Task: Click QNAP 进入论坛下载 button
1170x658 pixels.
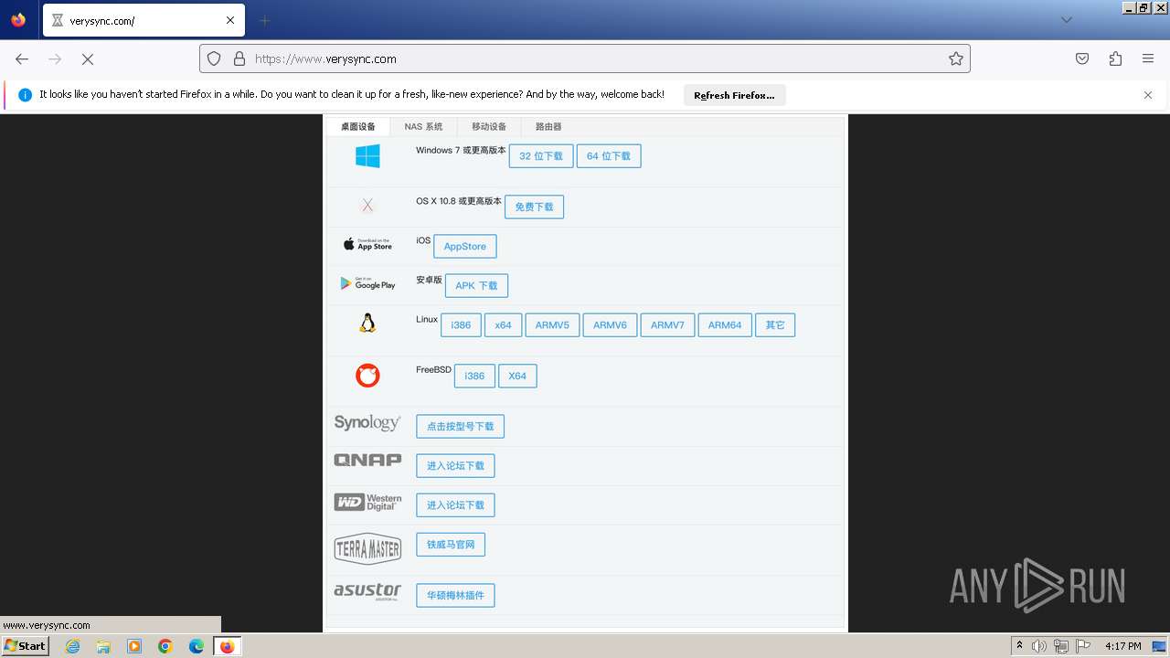Action: tap(455, 466)
